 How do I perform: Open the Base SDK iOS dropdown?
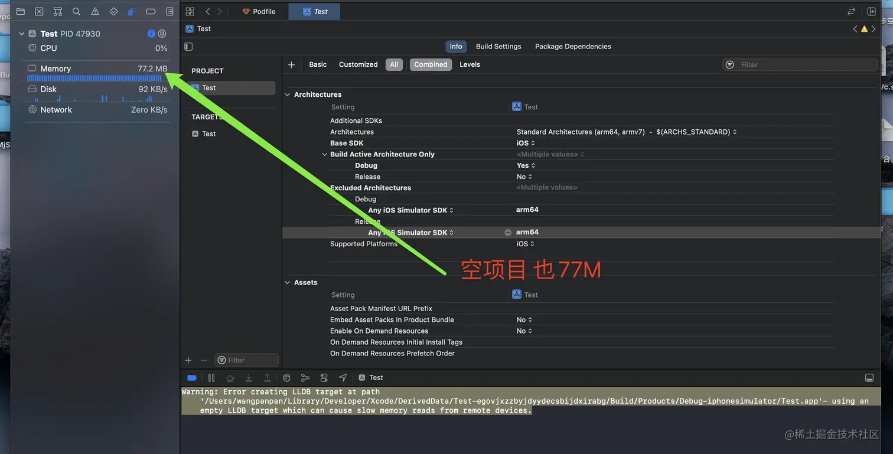click(x=526, y=143)
